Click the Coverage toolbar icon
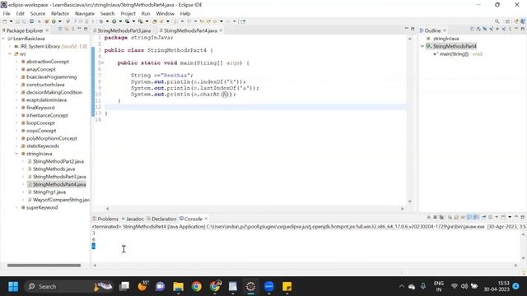This screenshot has width=527, height=296. (x=127, y=21)
